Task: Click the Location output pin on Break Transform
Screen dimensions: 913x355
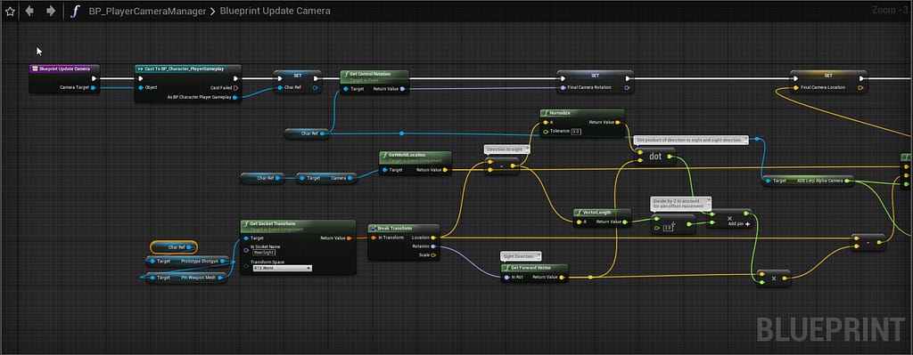Action: coord(433,238)
